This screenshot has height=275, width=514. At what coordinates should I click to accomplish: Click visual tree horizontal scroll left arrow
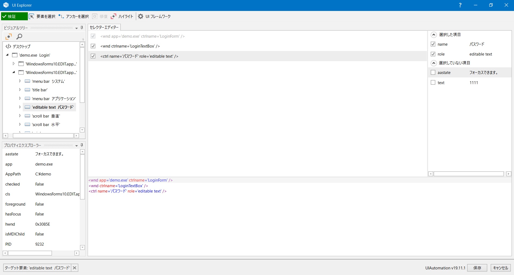click(x=5, y=136)
